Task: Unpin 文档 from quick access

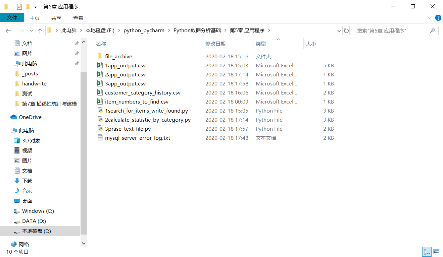Action: 77,43
